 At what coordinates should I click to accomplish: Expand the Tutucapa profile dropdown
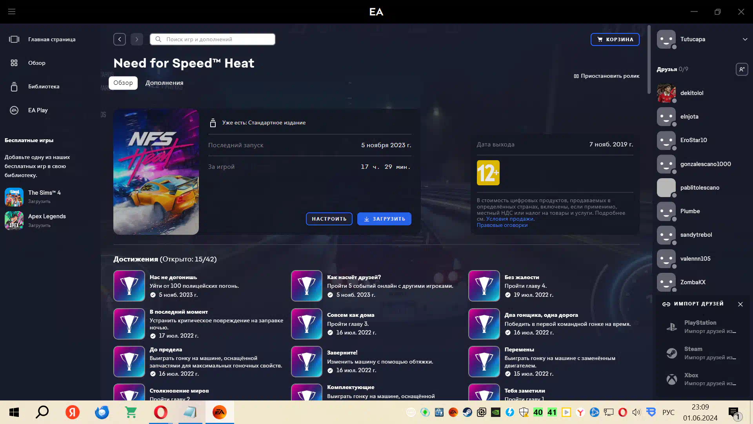[x=745, y=39]
